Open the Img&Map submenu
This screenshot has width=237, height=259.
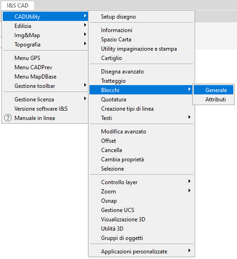pyautogui.click(x=45, y=35)
